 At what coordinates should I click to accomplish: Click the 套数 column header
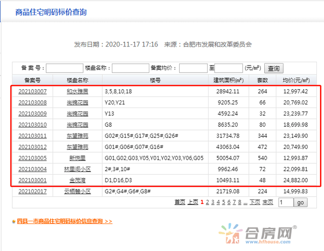click(x=262, y=80)
